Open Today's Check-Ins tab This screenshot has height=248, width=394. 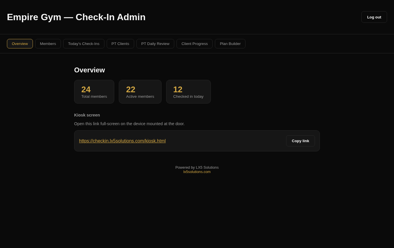[84, 44]
